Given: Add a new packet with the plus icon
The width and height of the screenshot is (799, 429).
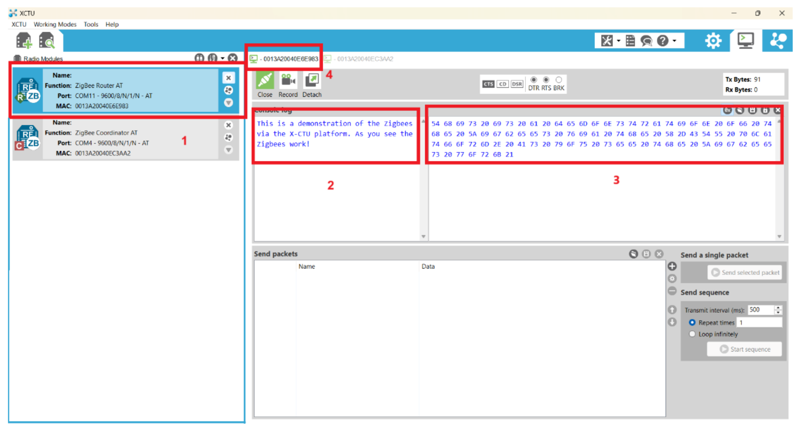Looking at the screenshot, I should click(x=672, y=266).
